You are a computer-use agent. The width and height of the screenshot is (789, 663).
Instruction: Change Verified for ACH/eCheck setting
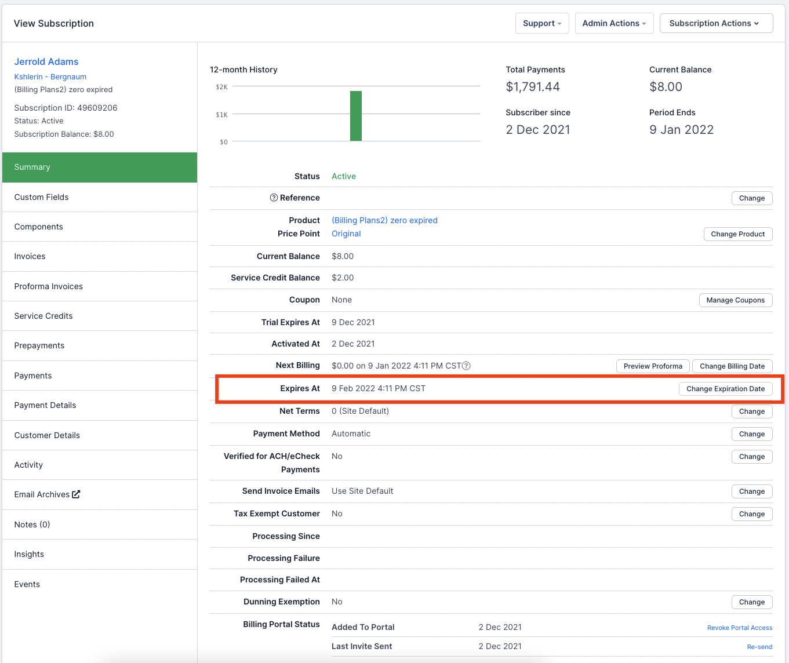(x=752, y=457)
